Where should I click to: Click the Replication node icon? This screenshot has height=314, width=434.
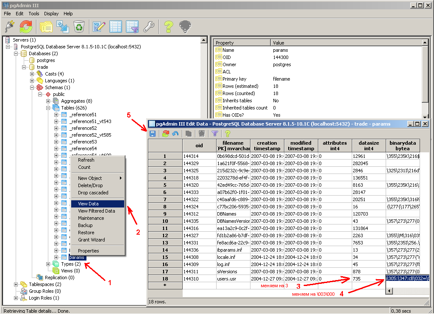click(x=40, y=278)
